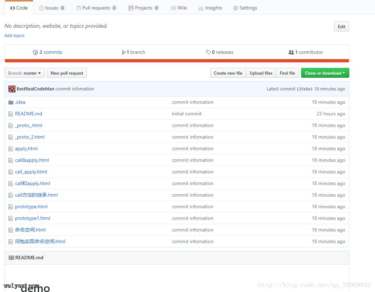The width and height of the screenshot is (375, 292).
Task: Click commit message in header beside BestRealCodeMan
Action: click(75, 89)
